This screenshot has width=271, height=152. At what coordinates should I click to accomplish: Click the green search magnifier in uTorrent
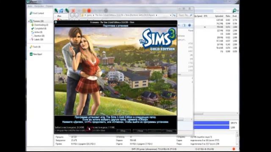pos(234,11)
